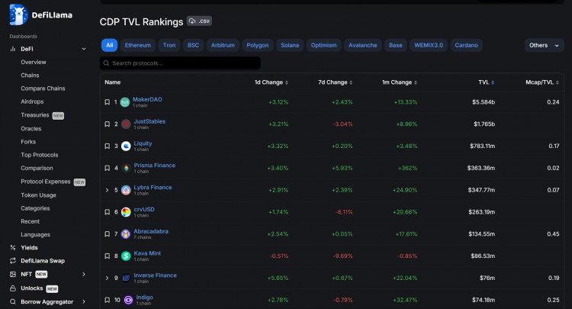
Task: Click the MakerDAO protocol logo
Action: (126, 102)
